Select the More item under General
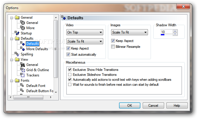This screenshot has height=119, width=198. pos(30,28)
